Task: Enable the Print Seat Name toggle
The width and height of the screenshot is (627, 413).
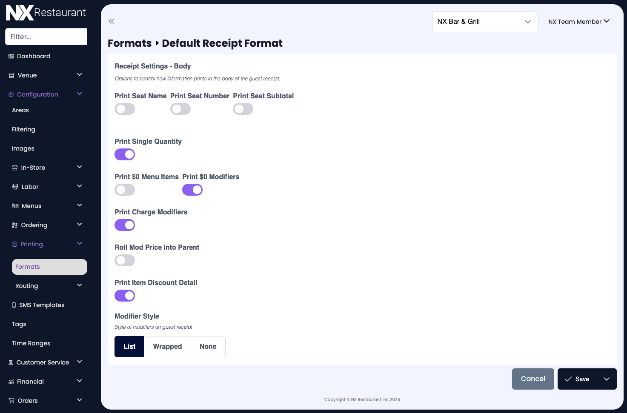Action: [x=124, y=109]
